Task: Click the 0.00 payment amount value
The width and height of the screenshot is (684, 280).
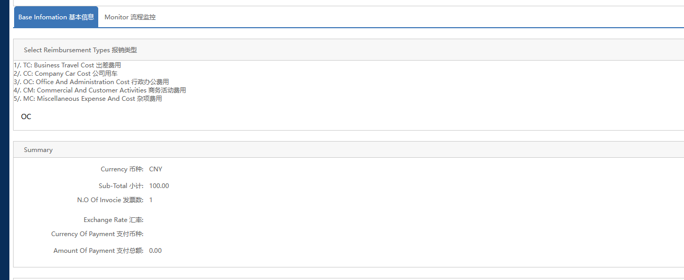Action: click(155, 251)
